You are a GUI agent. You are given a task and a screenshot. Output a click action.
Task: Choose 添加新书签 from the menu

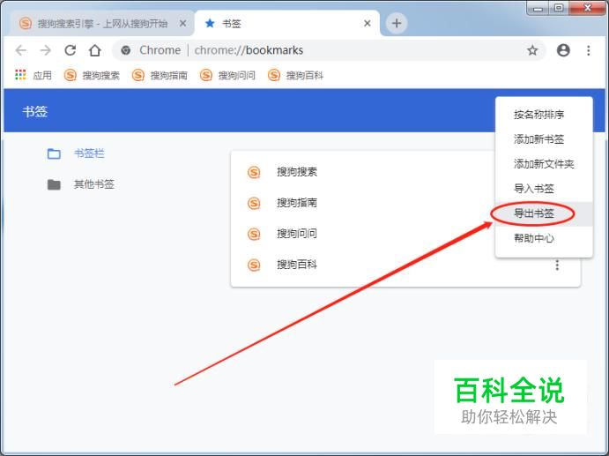click(544, 139)
